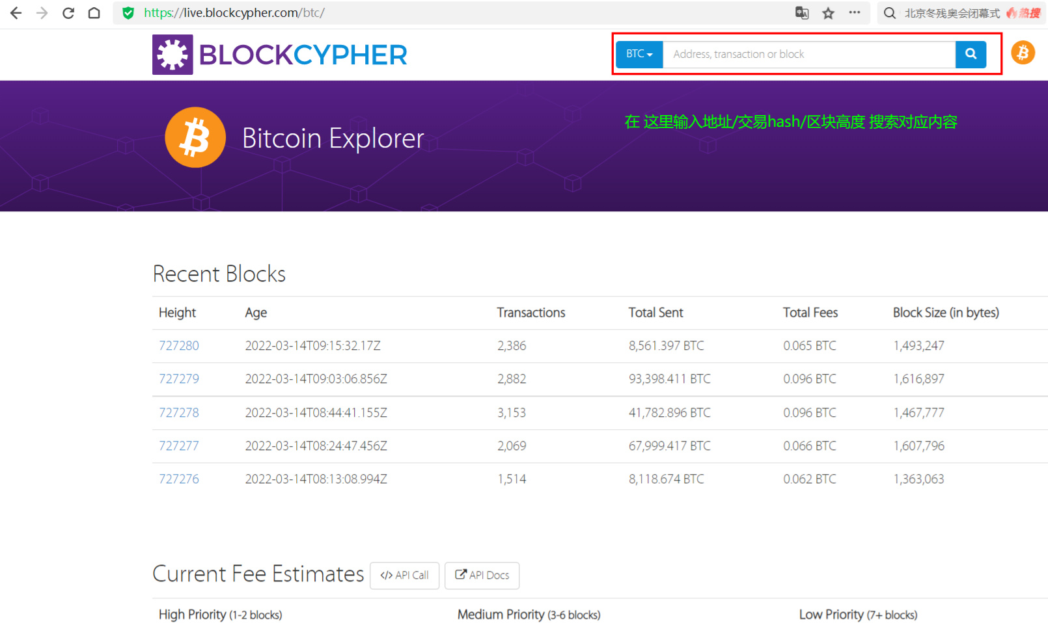View block 727276
Image resolution: width=1048 pixels, height=623 pixels.
point(179,479)
